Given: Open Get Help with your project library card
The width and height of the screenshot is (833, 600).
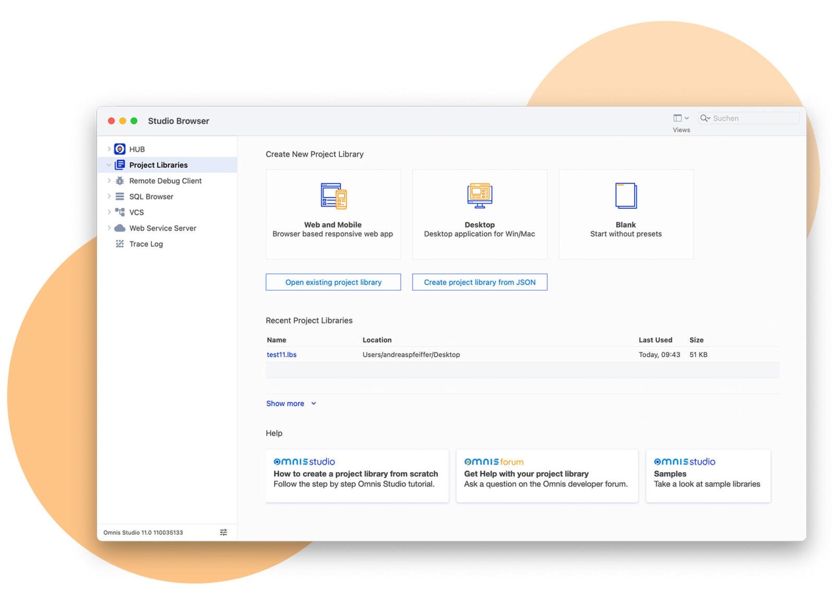Looking at the screenshot, I should 547,476.
